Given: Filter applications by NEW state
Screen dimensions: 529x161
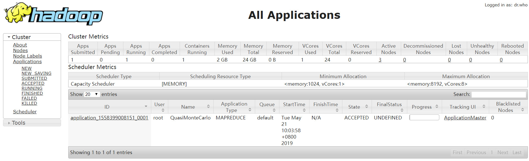Looking at the screenshot, I should pyautogui.click(x=27, y=68).
